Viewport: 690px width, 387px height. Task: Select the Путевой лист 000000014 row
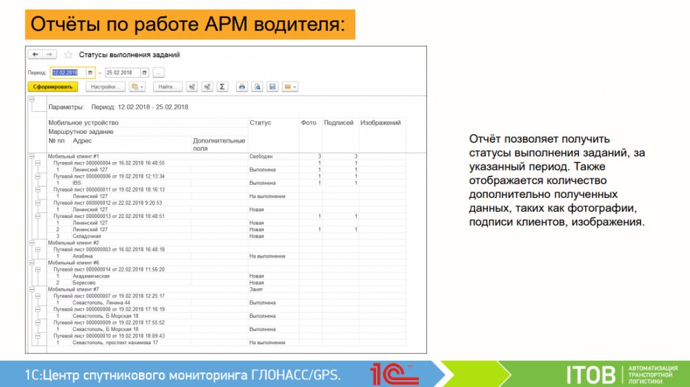pyautogui.click(x=109, y=269)
